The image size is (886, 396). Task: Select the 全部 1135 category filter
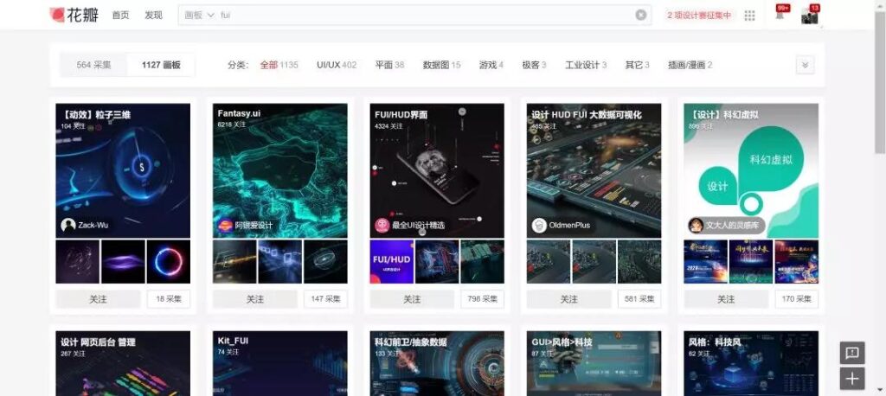[279, 65]
